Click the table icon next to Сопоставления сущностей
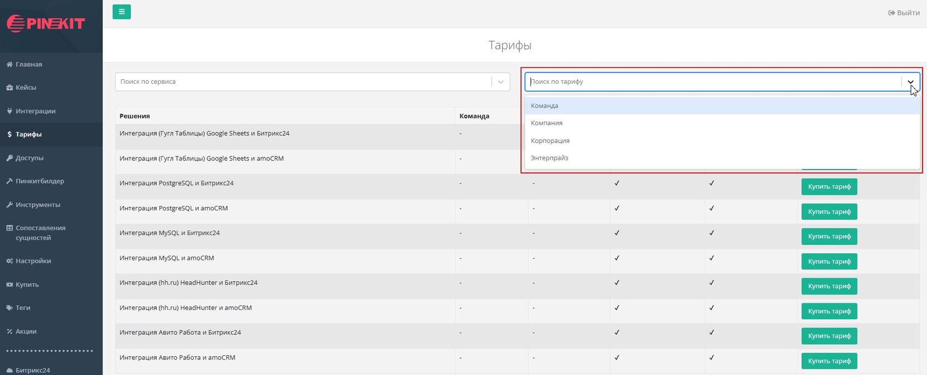 pos(9,228)
